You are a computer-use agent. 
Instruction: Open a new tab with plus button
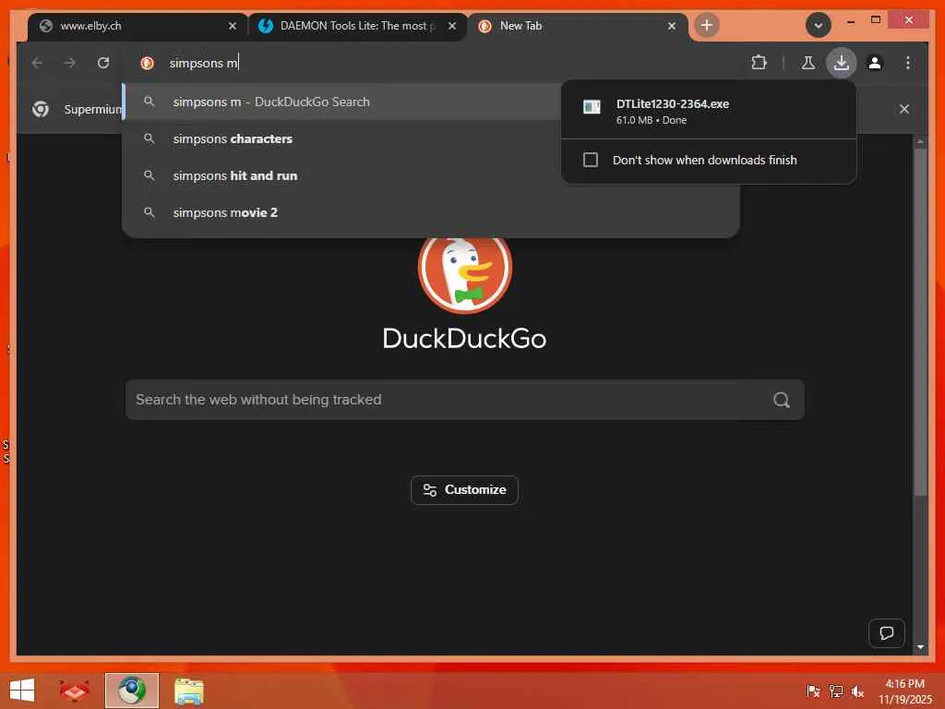pyautogui.click(x=706, y=25)
